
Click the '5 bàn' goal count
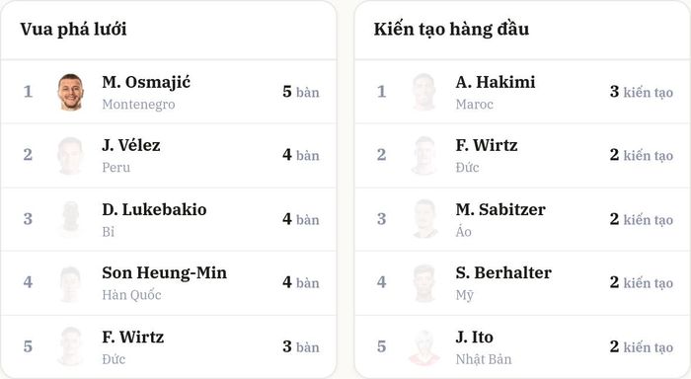301,92
